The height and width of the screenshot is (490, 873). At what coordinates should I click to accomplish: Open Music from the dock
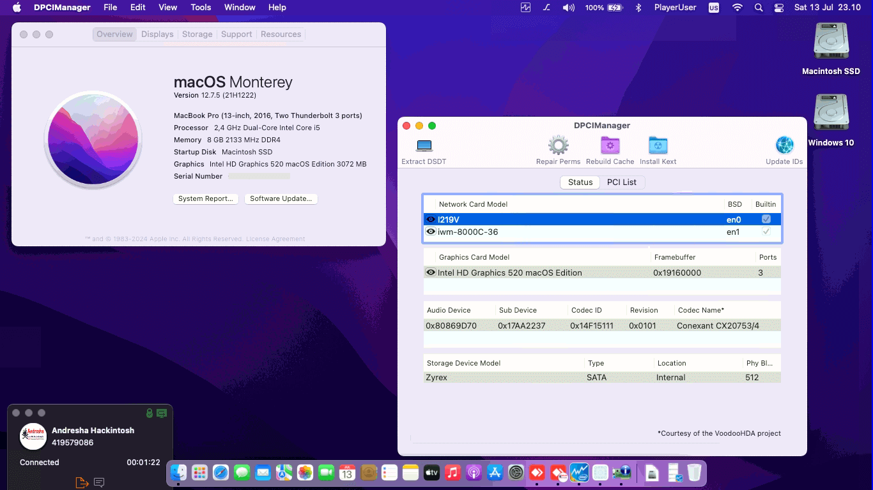coord(452,473)
